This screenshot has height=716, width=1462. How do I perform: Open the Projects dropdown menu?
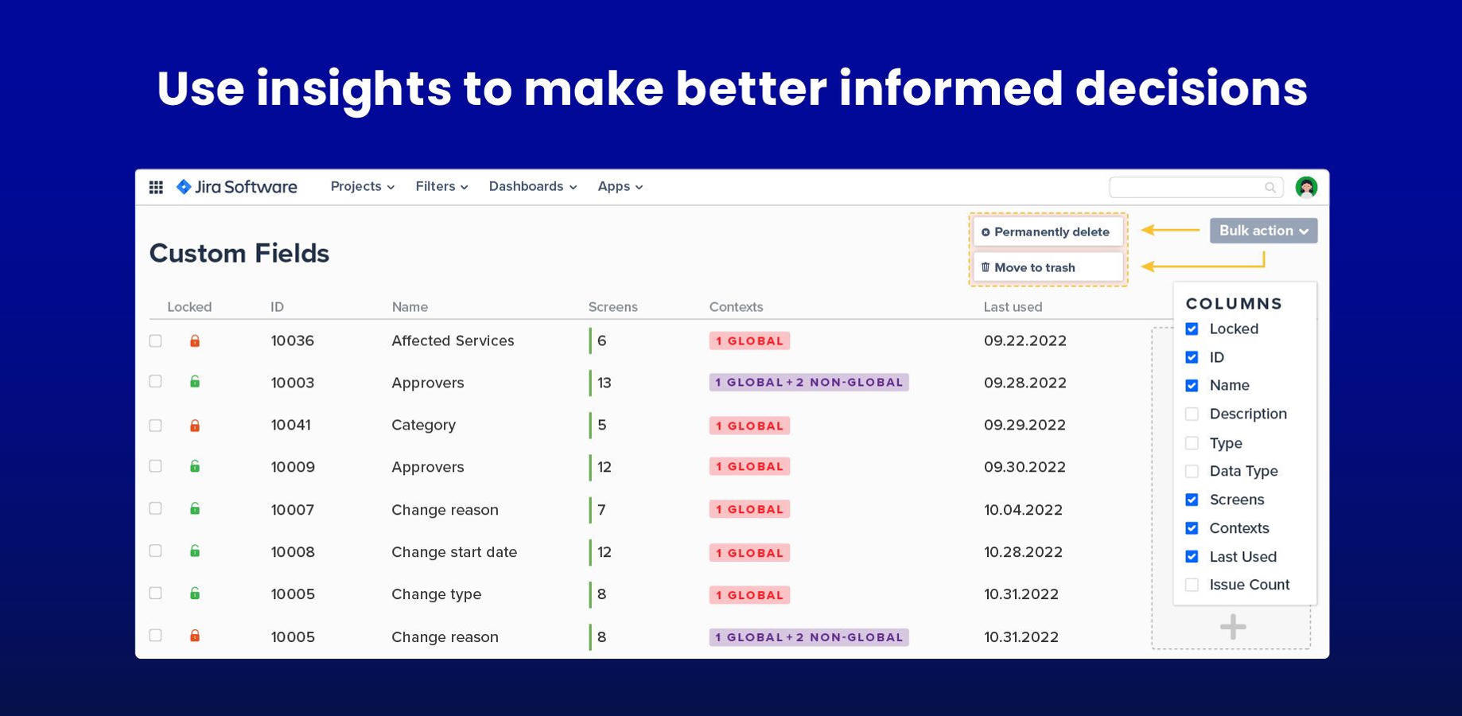click(363, 186)
